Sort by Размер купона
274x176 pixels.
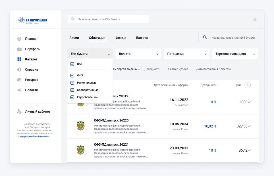(178, 69)
